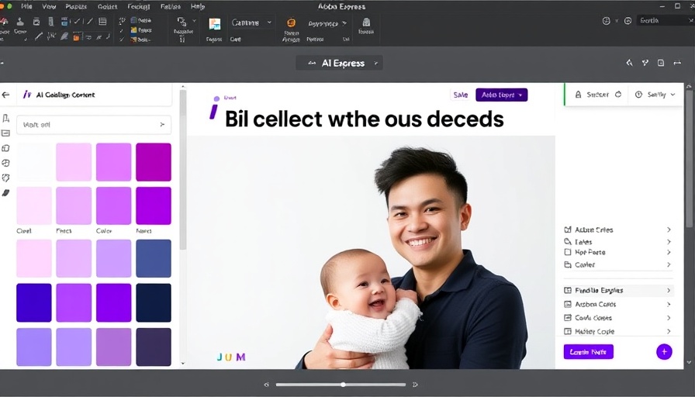Click the bottom slider handle
Viewport: 695px width, 397px height.
pos(343,385)
